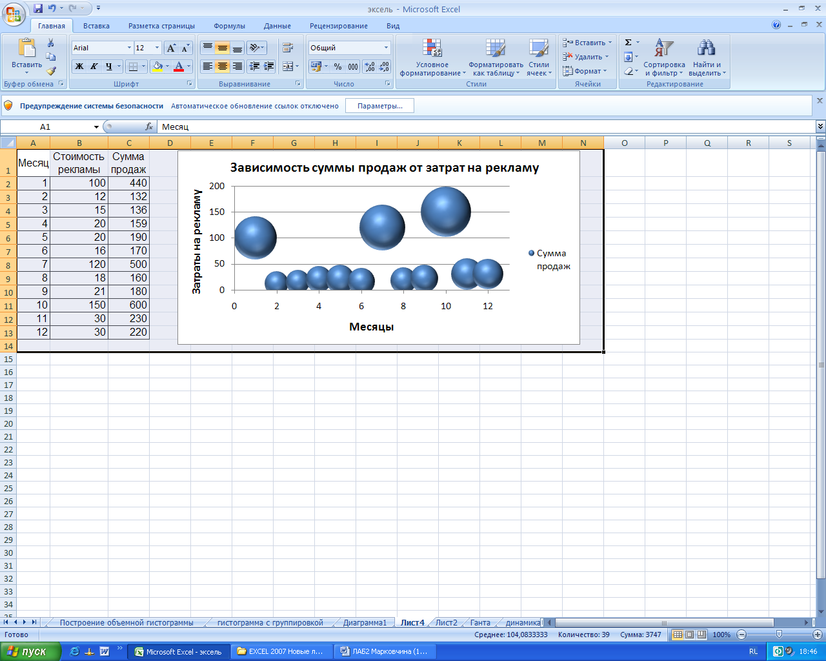Switch to the Формулы ribbon tab
Screen dimensions: 826x661
[x=229, y=26]
